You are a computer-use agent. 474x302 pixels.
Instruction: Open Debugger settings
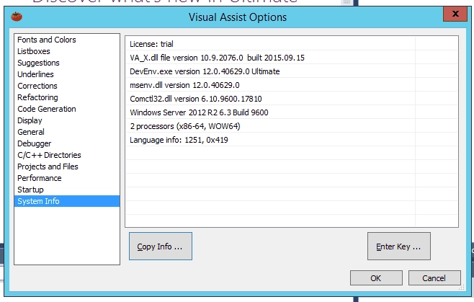67,143
